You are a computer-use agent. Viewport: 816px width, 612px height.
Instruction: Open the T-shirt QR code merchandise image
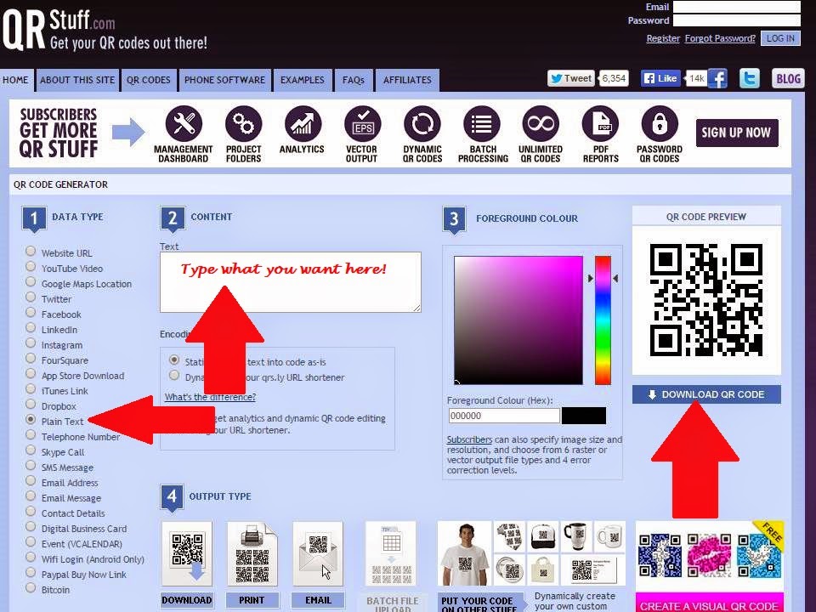[465, 553]
